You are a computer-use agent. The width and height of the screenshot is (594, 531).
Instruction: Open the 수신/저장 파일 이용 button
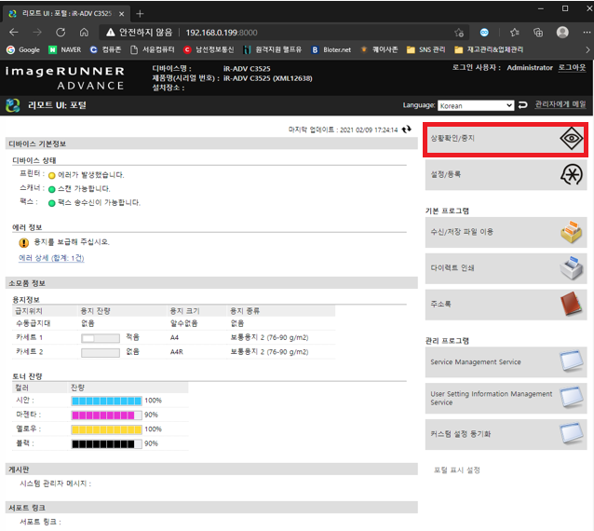[506, 232]
